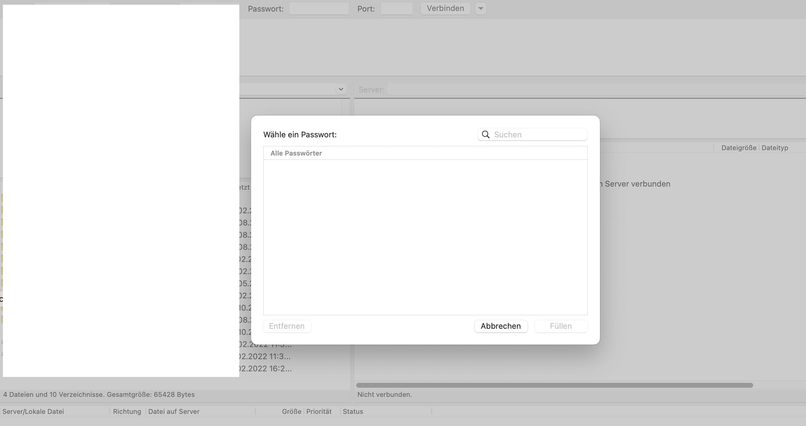Click the Priorität queue column header

pyautogui.click(x=319, y=411)
